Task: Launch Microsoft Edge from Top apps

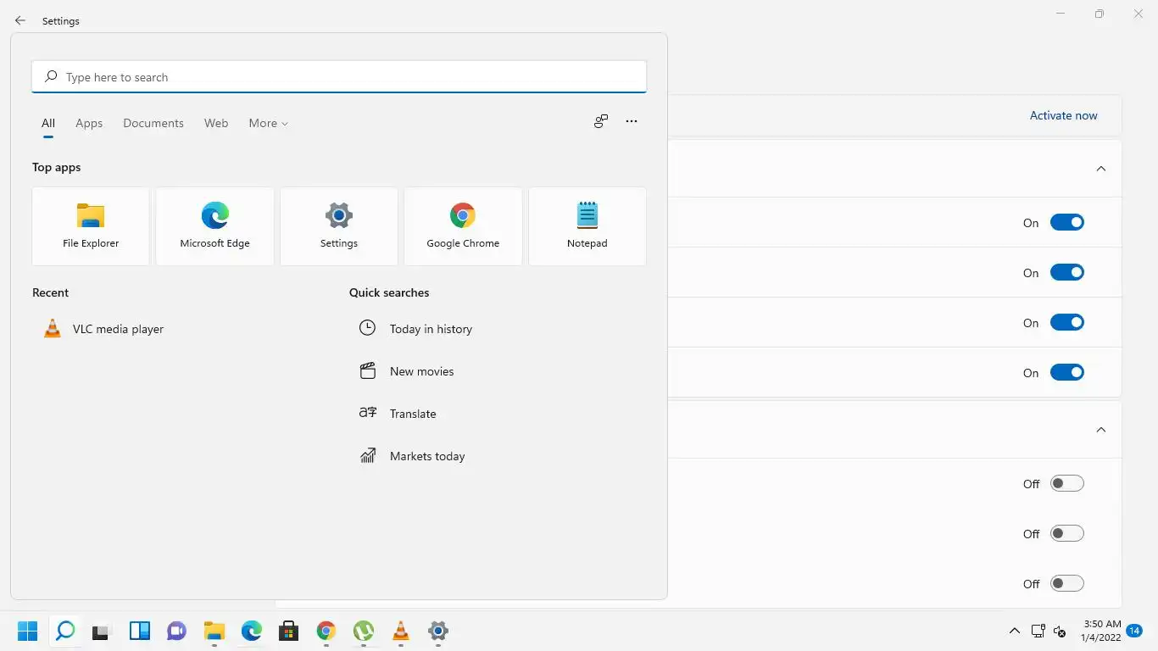Action: click(214, 226)
